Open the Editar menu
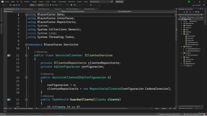Viewport: 207px width, 116px height. pyautogui.click(x=13, y=2)
